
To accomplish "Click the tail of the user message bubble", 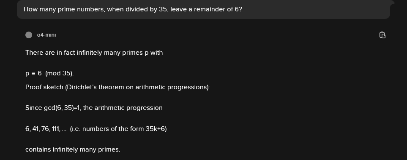I will (392, 3).
